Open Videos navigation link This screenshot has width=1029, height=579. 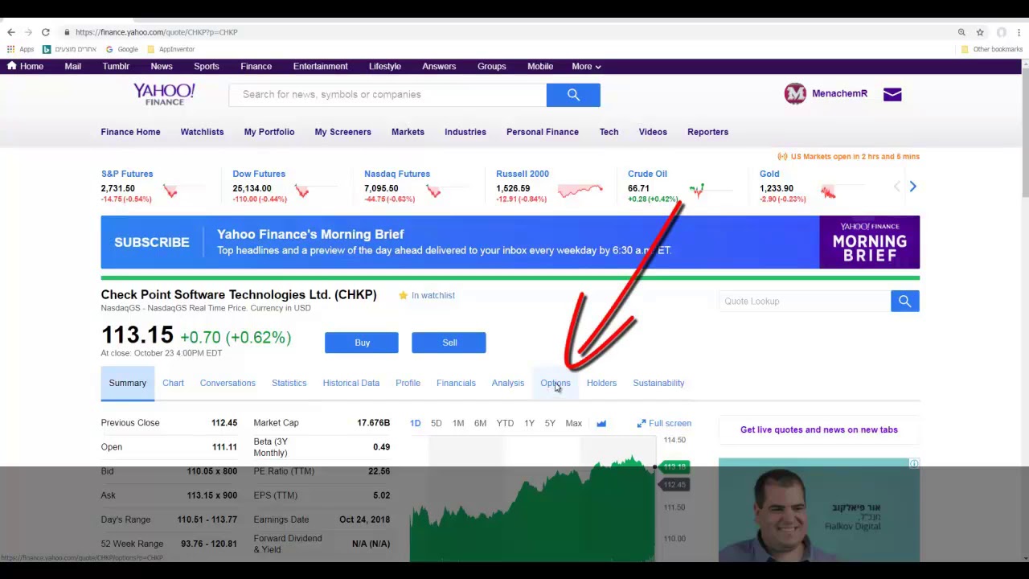tap(653, 132)
